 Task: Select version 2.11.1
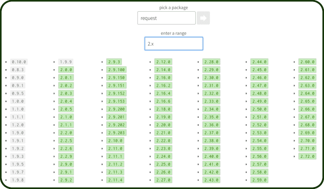coord(115,156)
